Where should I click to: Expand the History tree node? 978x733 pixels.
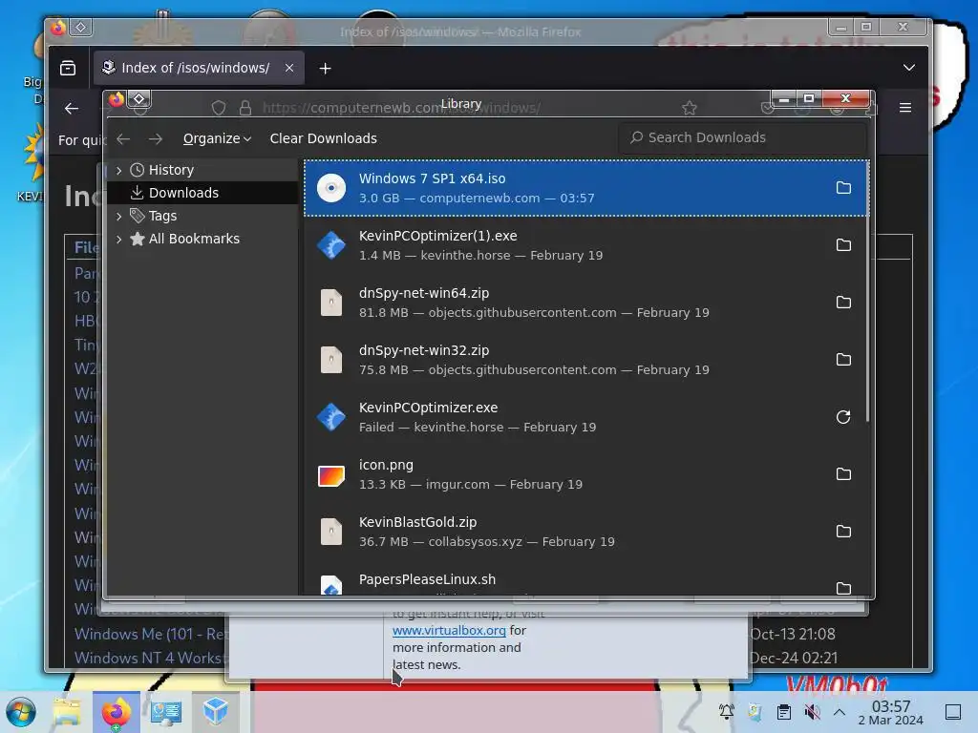(119, 170)
